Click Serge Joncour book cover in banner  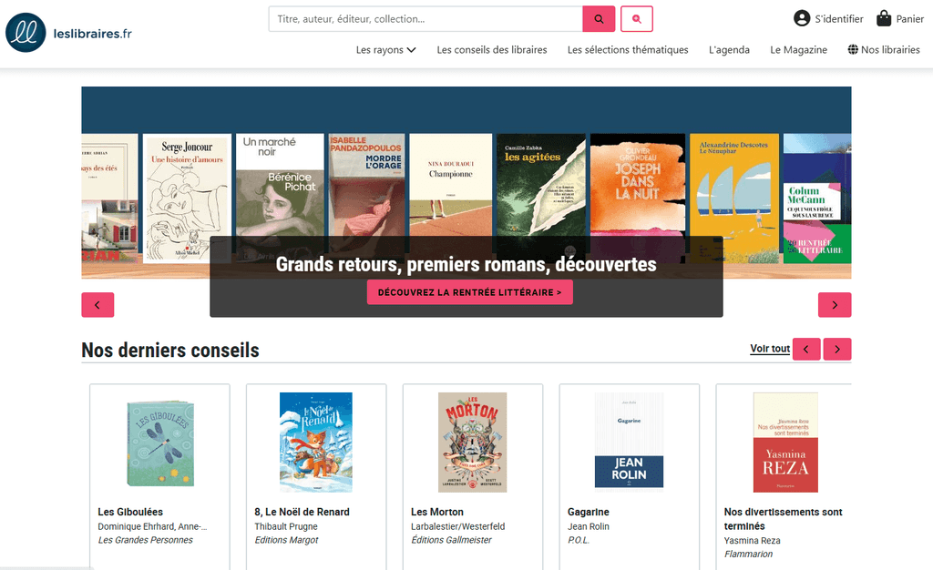tap(187, 198)
